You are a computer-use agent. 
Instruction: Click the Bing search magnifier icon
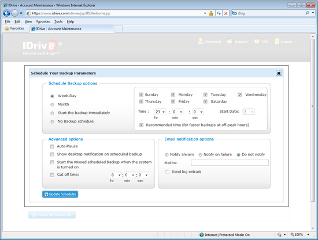click(307, 13)
